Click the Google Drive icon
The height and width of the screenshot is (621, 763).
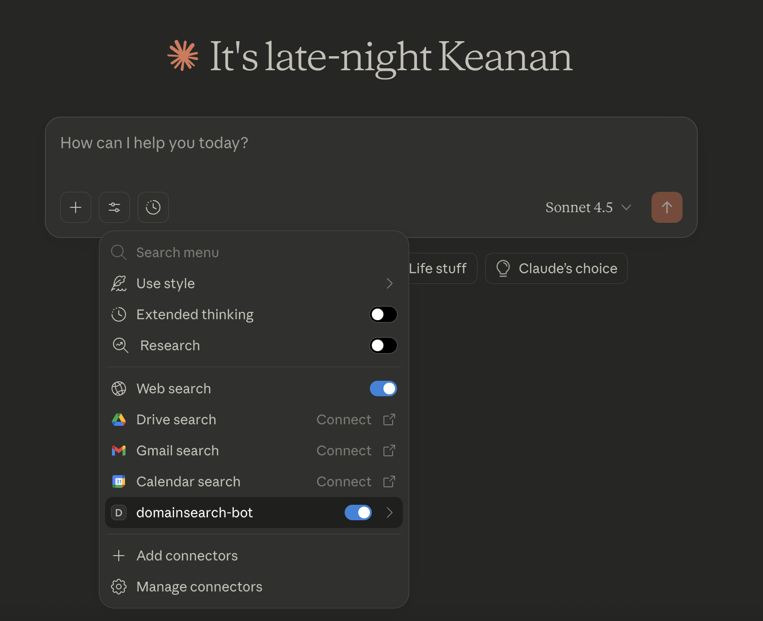(119, 419)
